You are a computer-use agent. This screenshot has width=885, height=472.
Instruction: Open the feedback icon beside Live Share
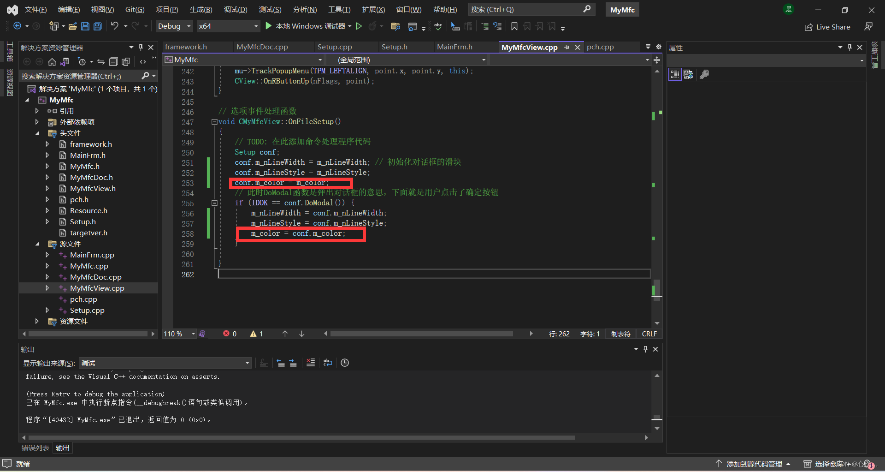point(868,27)
